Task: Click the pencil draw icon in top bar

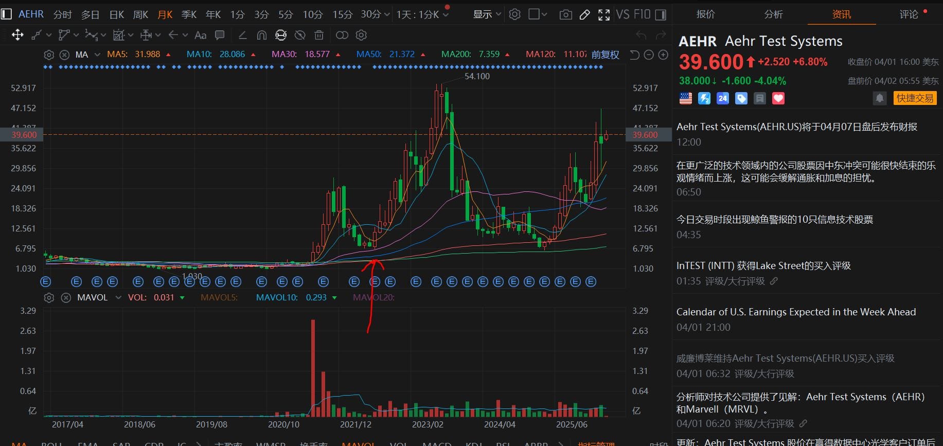Action: pyautogui.click(x=584, y=15)
